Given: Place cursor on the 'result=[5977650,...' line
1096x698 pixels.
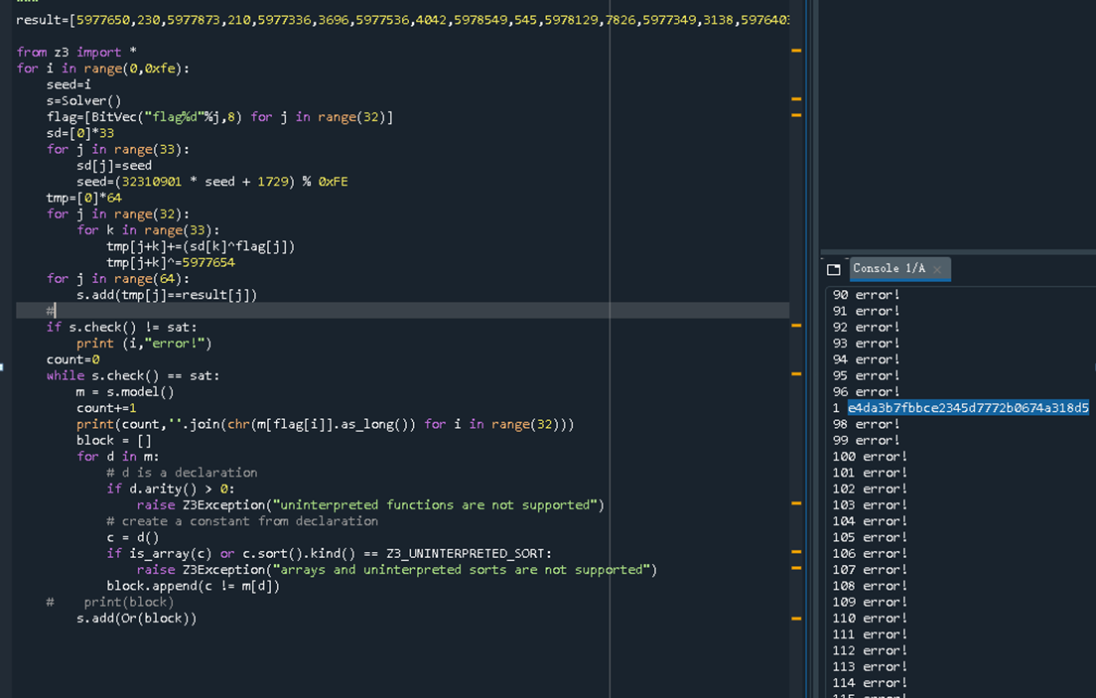Looking at the screenshot, I should coord(403,20).
